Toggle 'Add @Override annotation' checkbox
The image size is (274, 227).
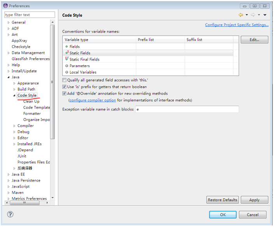pyautogui.click(x=64, y=94)
